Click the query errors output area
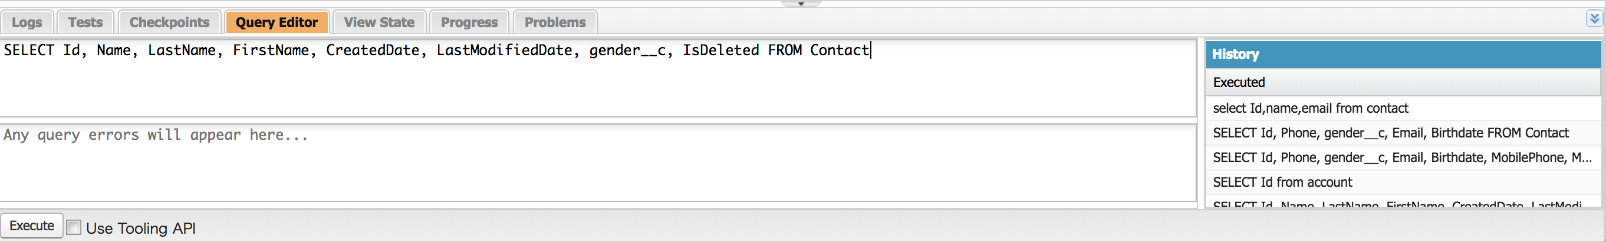 point(598,163)
